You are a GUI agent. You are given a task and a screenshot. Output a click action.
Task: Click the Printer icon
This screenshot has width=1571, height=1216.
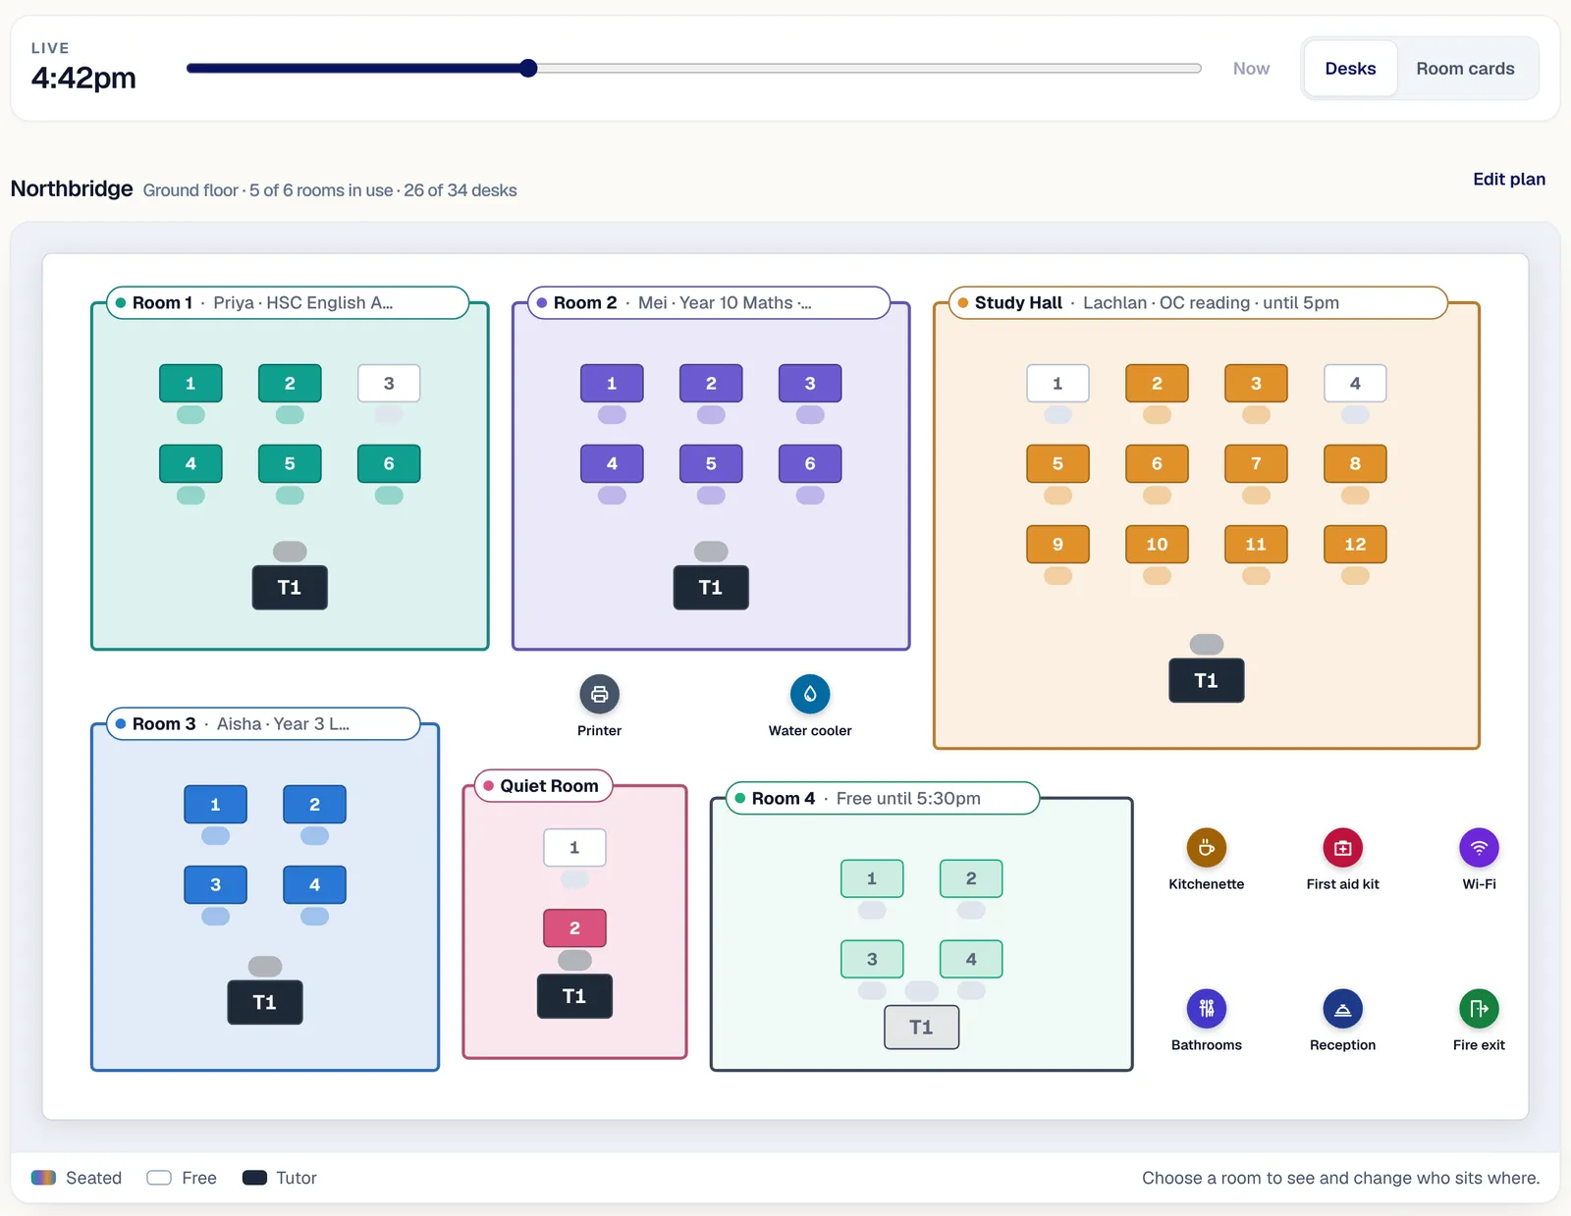click(x=599, y=694)
